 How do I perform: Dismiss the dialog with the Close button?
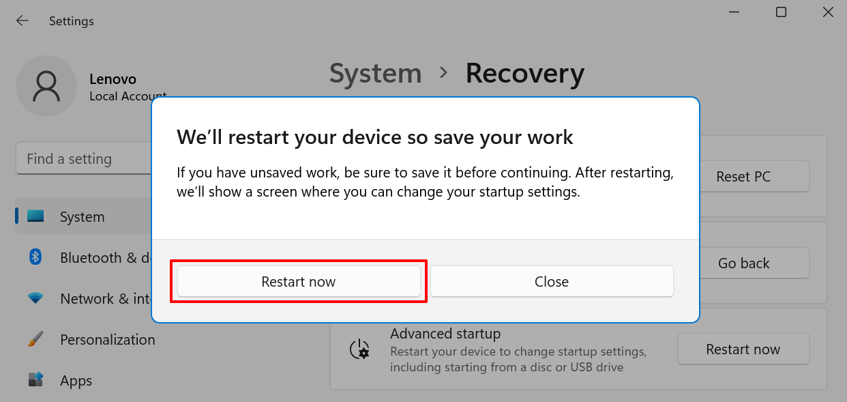pyautogui.click(x=552, y=281)
